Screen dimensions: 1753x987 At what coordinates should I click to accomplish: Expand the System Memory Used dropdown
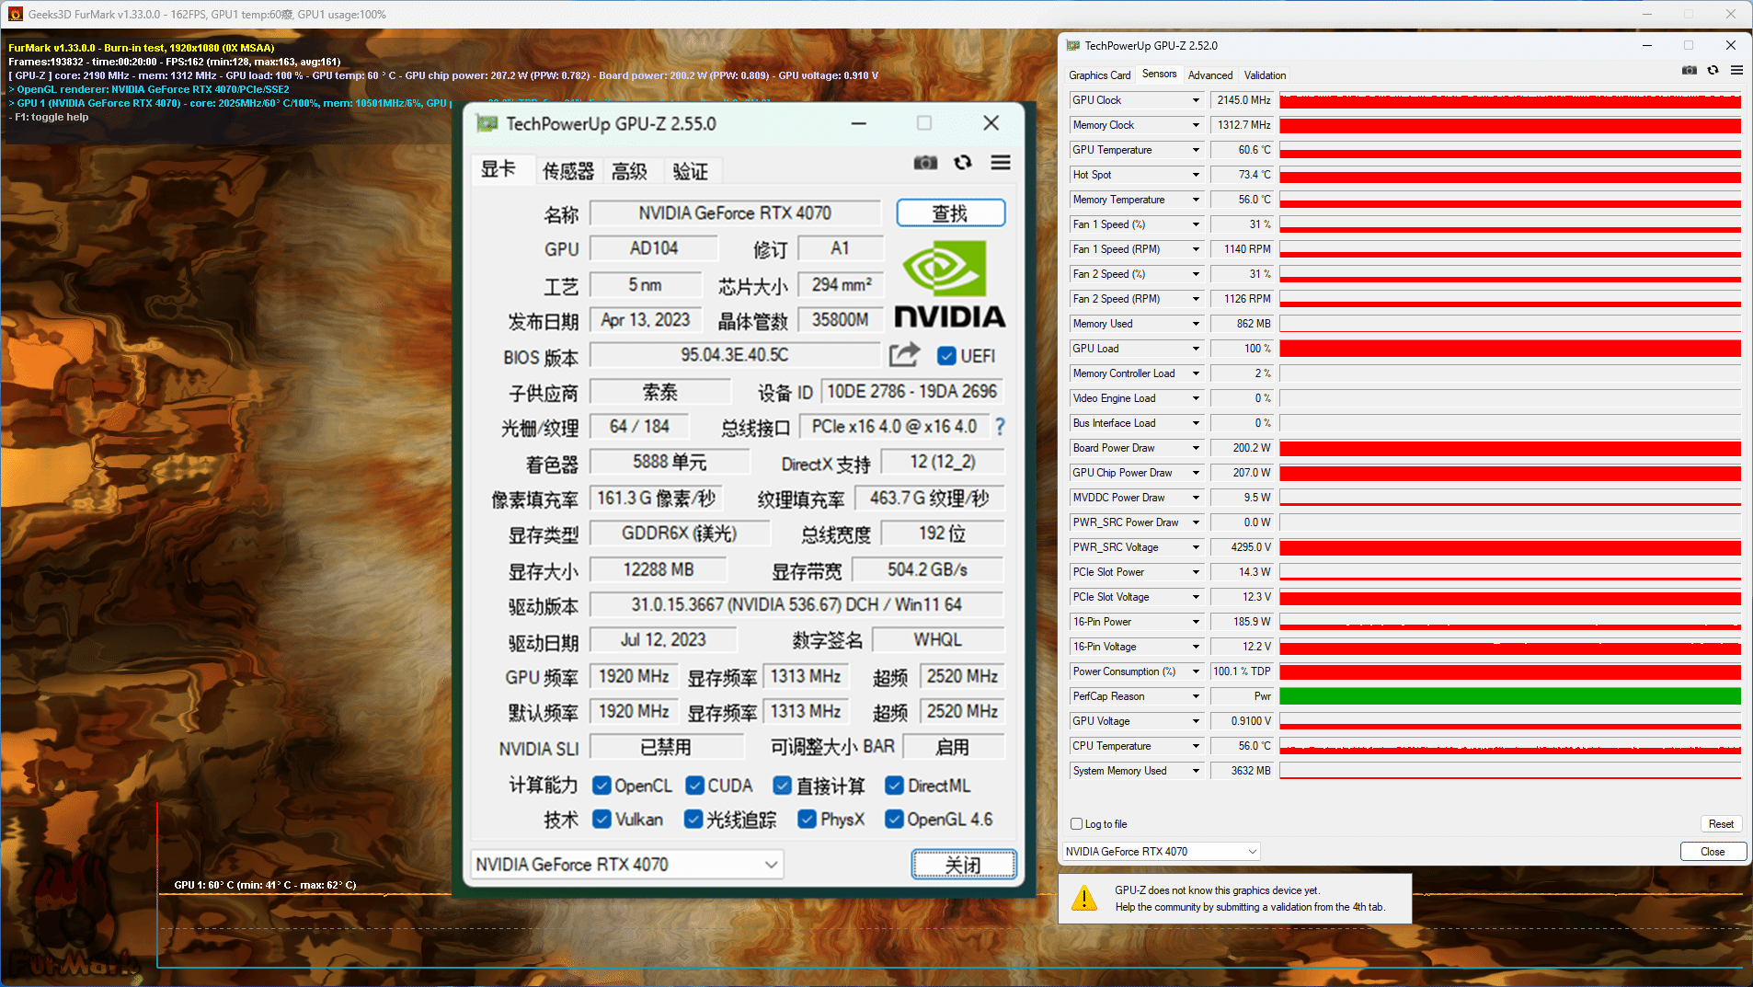pyautogui.click(x=1196, y=771)
